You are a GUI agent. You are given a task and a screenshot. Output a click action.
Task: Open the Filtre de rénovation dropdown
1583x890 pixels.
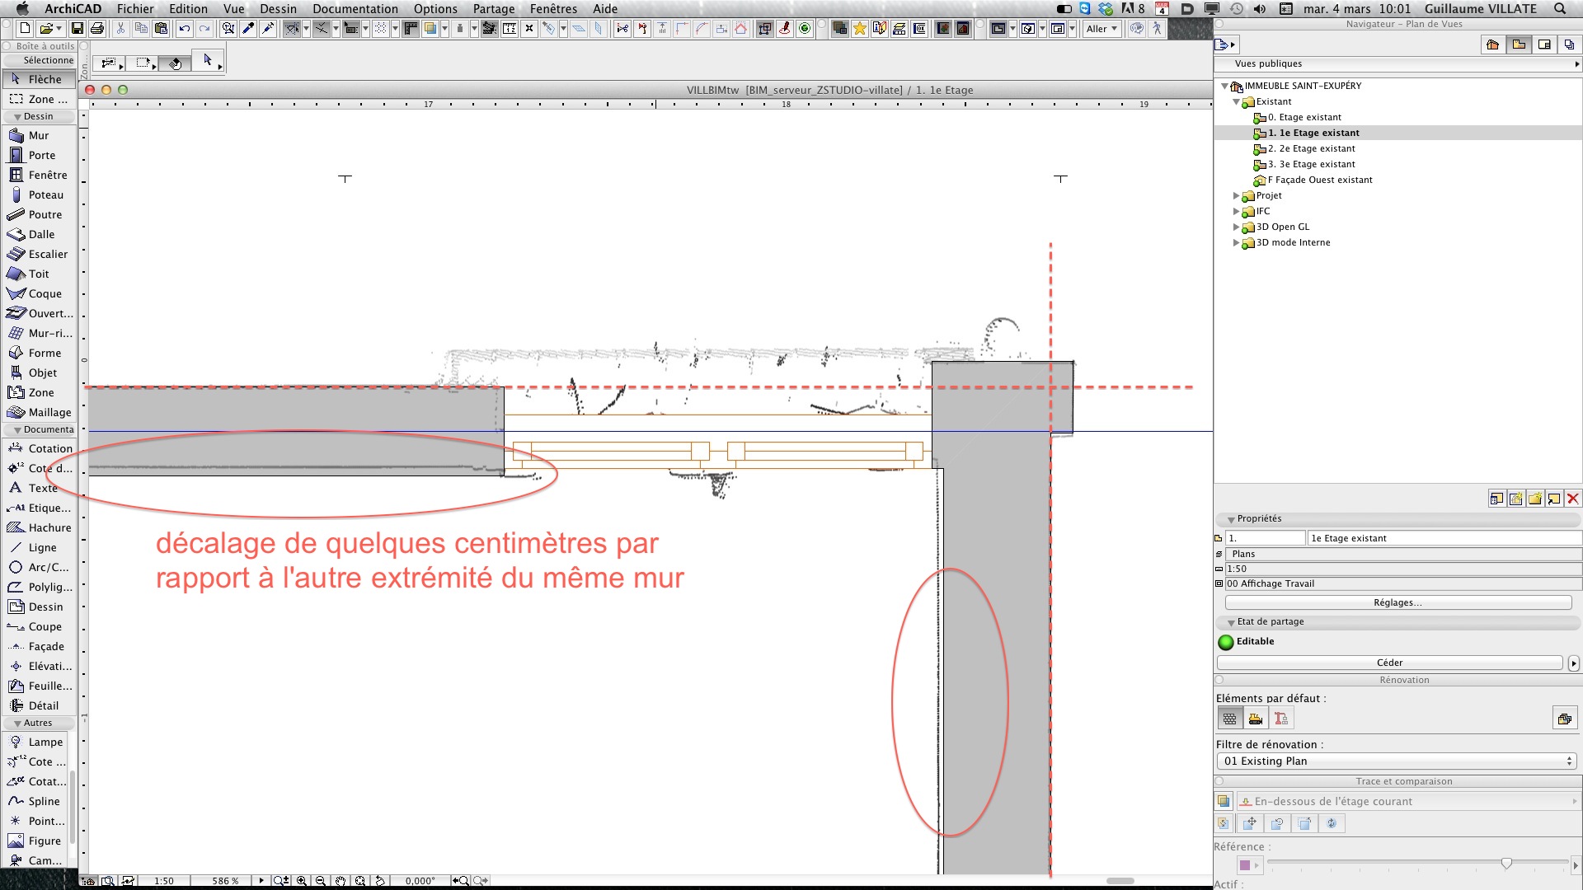coord(1397,761)
